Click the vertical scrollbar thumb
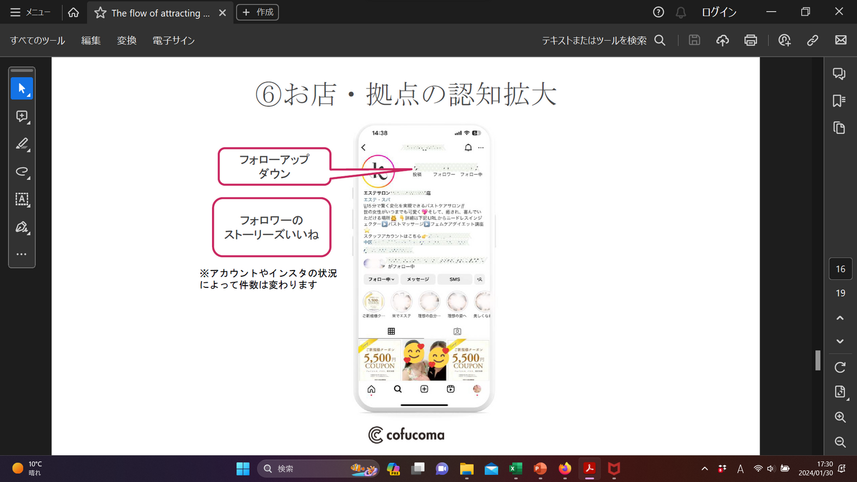857x482 pixels. (818, 360)
